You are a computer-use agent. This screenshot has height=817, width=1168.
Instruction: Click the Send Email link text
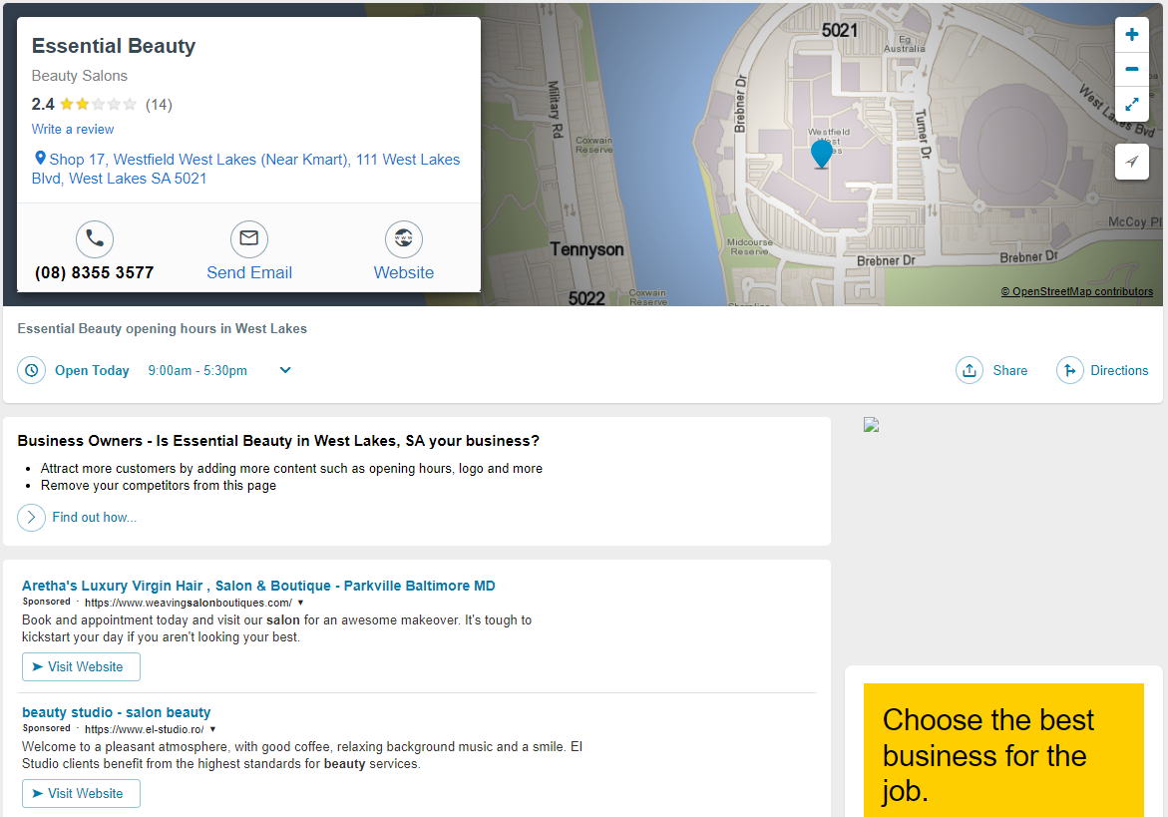[248, 272]
